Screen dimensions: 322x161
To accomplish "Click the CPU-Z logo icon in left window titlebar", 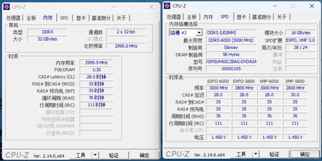I will click(x=6, y=7).
